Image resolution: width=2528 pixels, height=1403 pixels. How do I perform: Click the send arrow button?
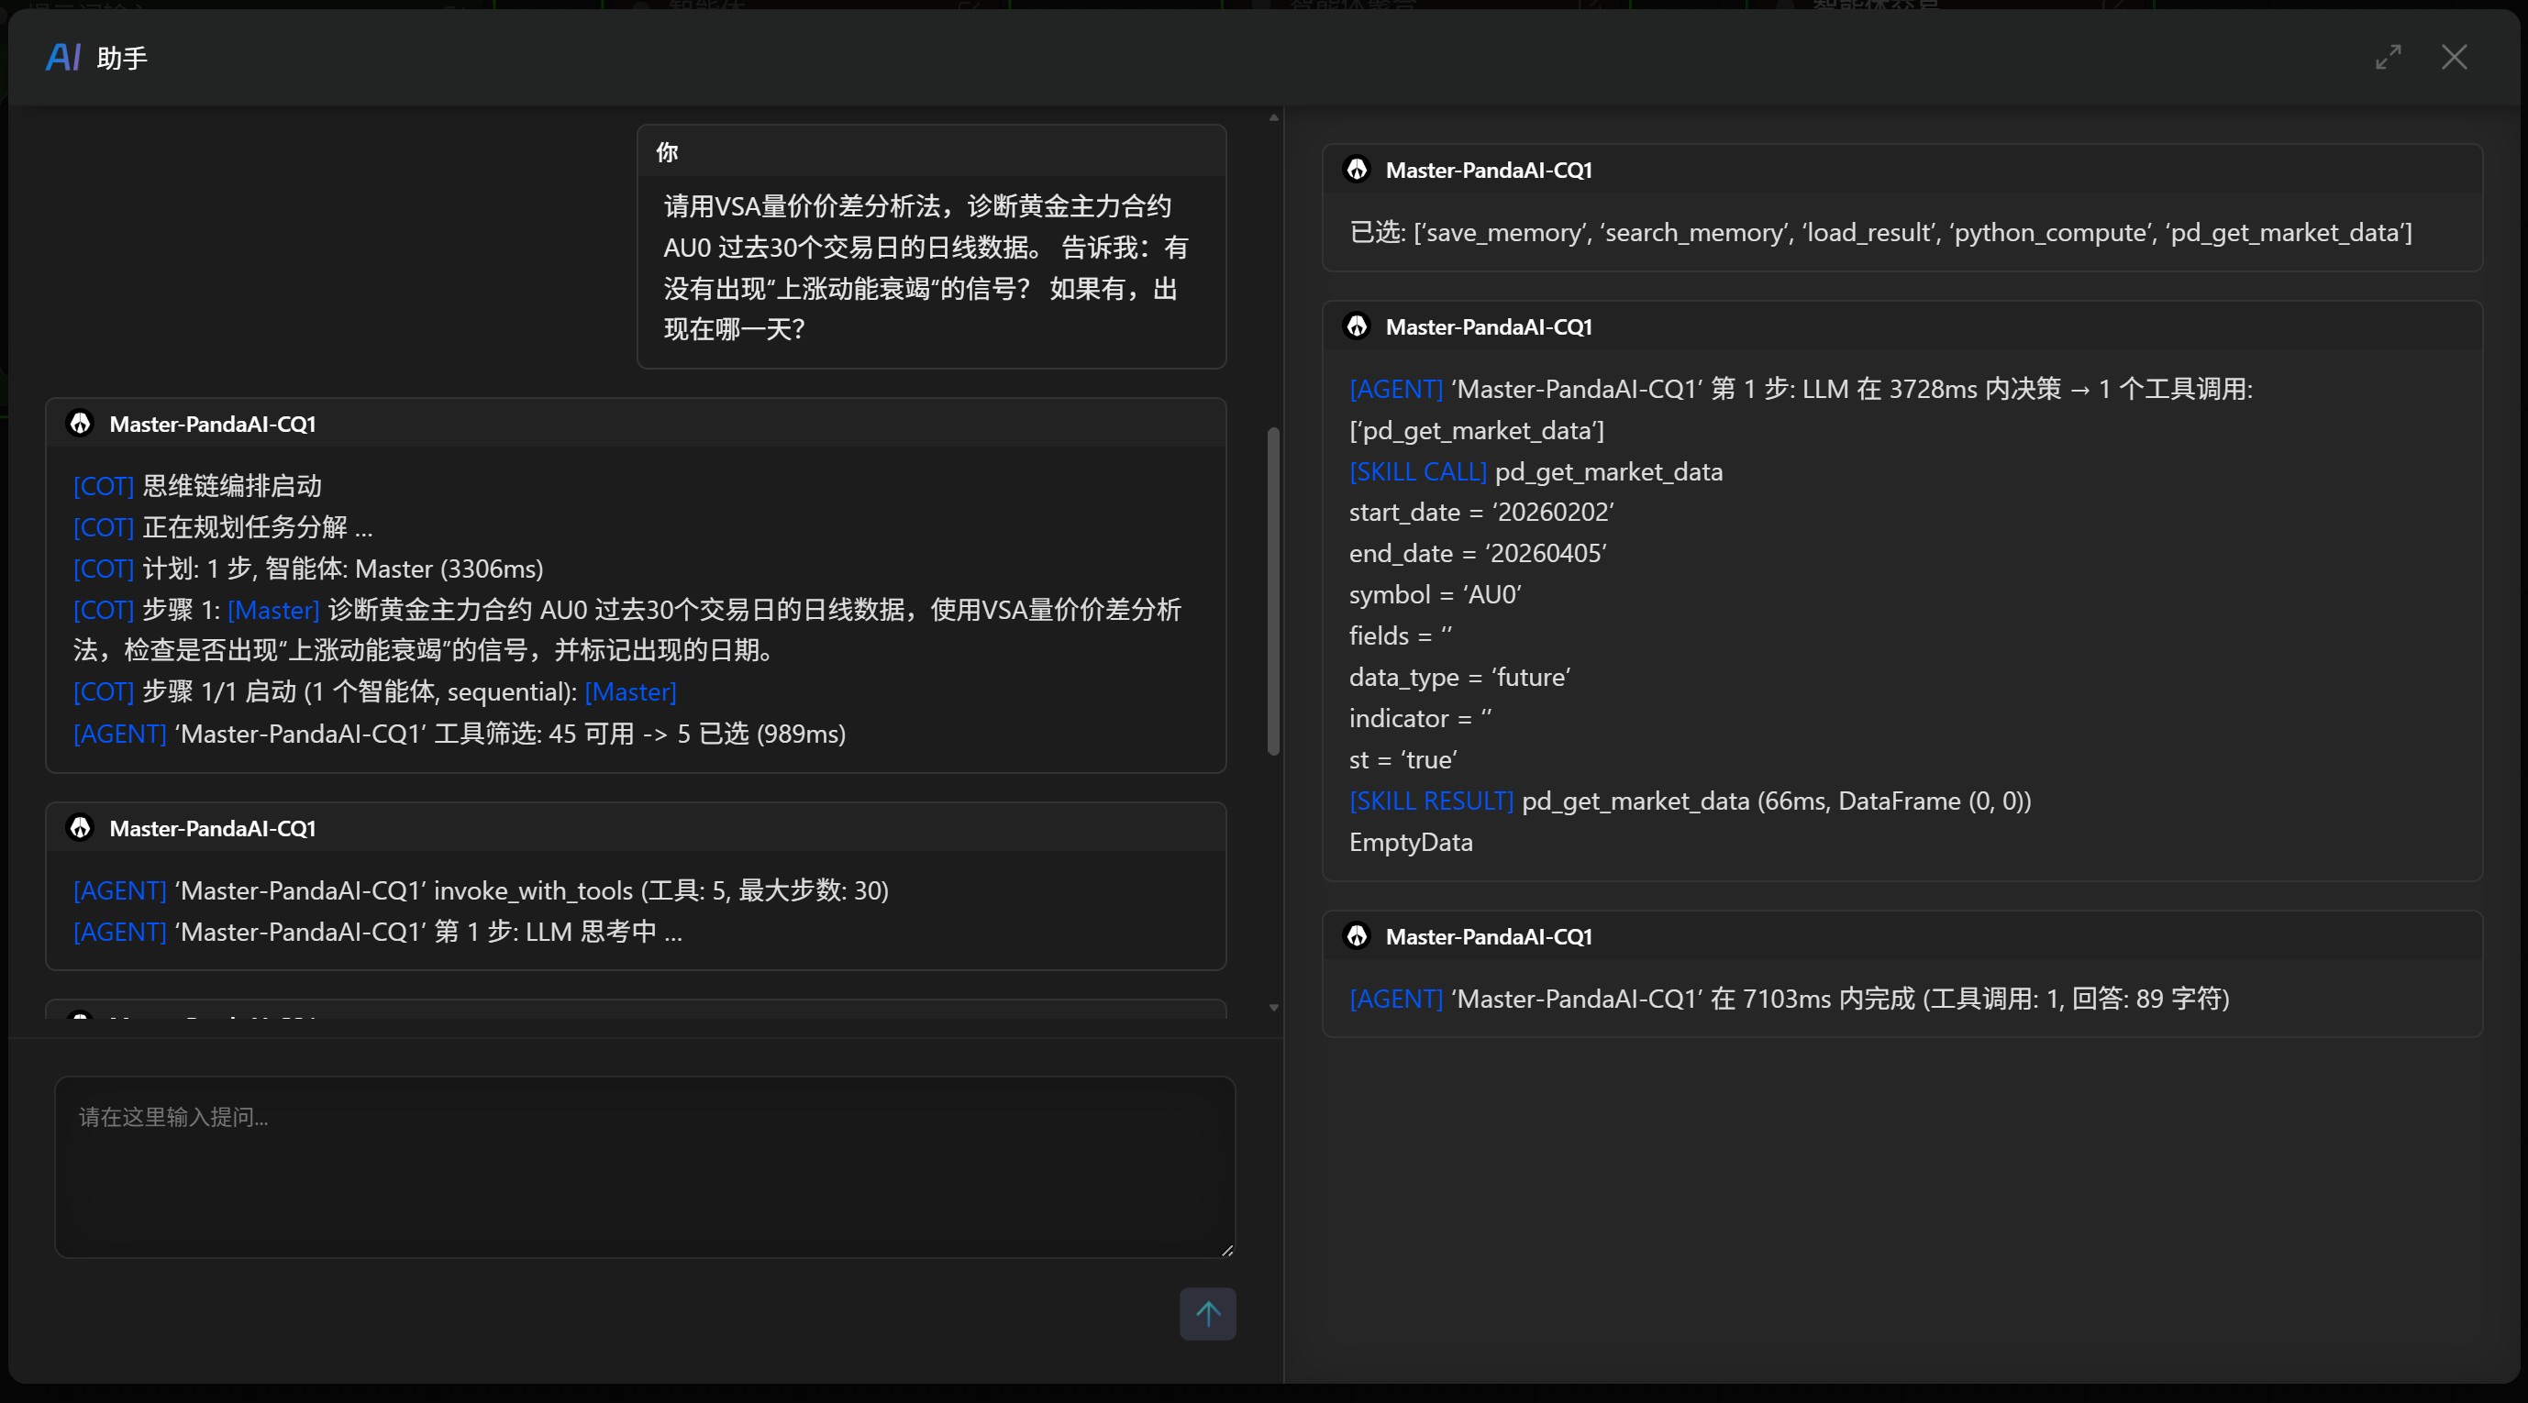[x=1207, y=1313]
